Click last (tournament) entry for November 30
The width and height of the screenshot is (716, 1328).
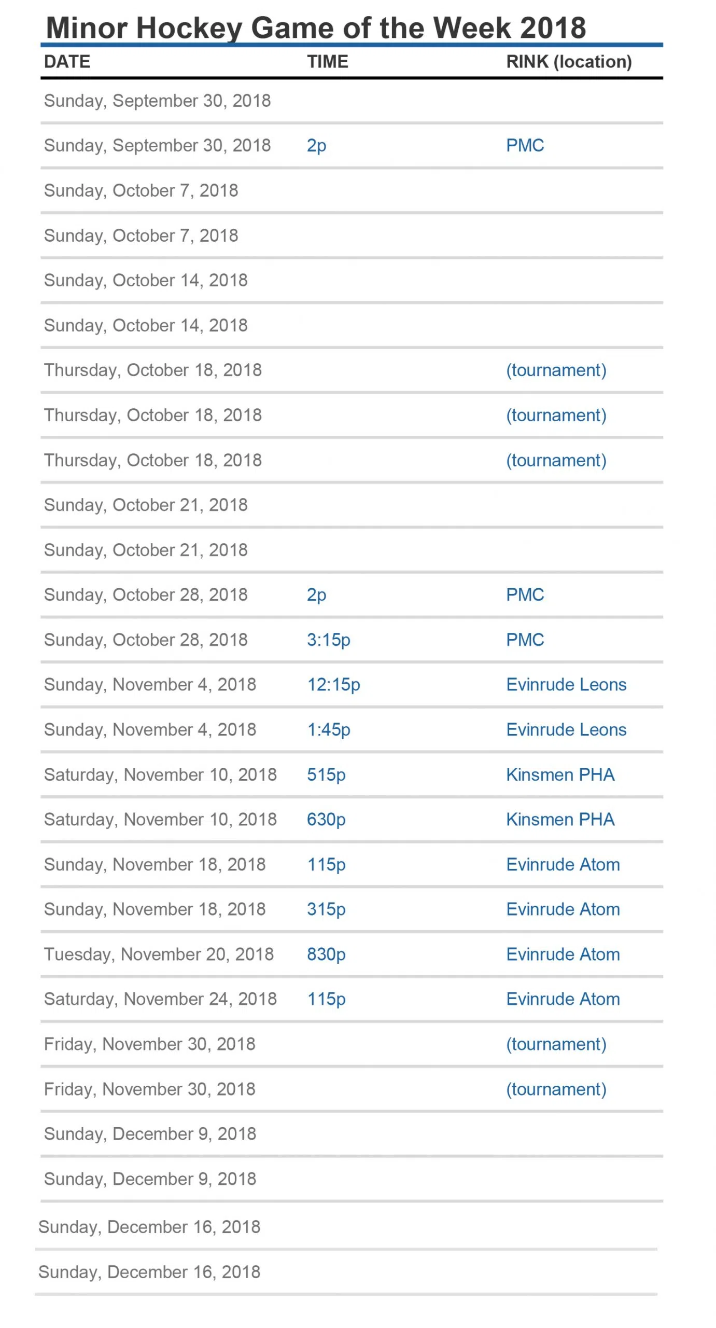556,1089
